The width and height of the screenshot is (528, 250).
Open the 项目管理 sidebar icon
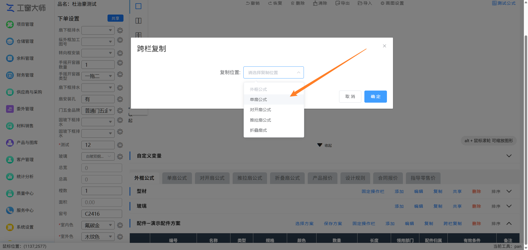click(x=10, y=24)
